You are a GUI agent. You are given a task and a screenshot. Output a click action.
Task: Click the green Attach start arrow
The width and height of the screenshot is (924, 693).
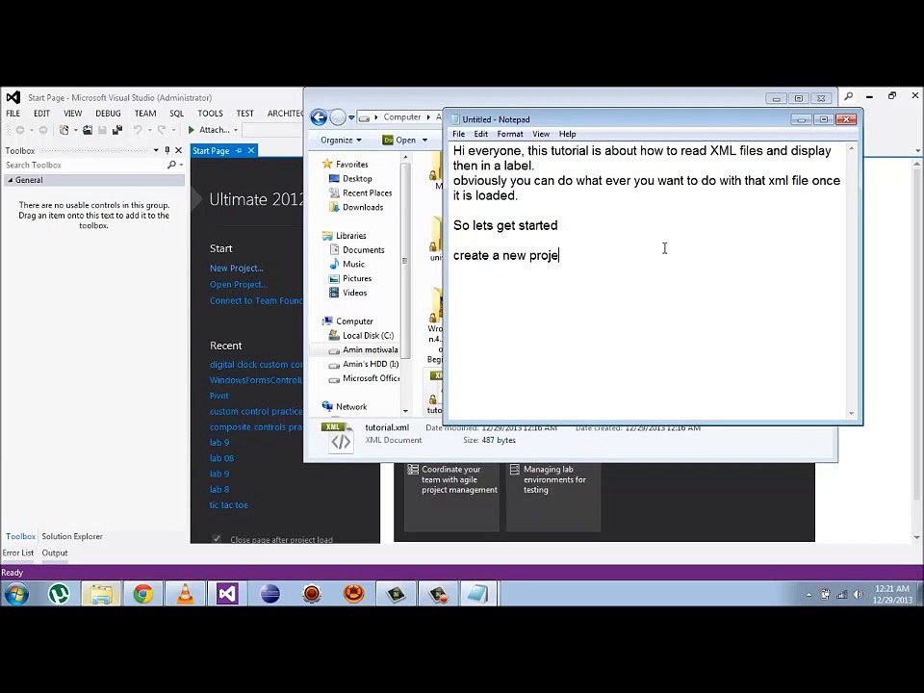click(191, 130)
